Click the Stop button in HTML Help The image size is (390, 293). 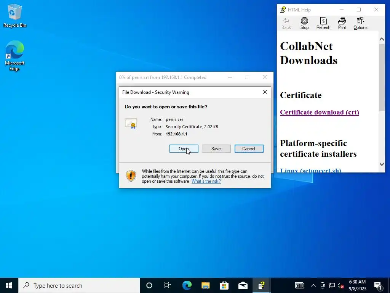[x=304, y=23]
